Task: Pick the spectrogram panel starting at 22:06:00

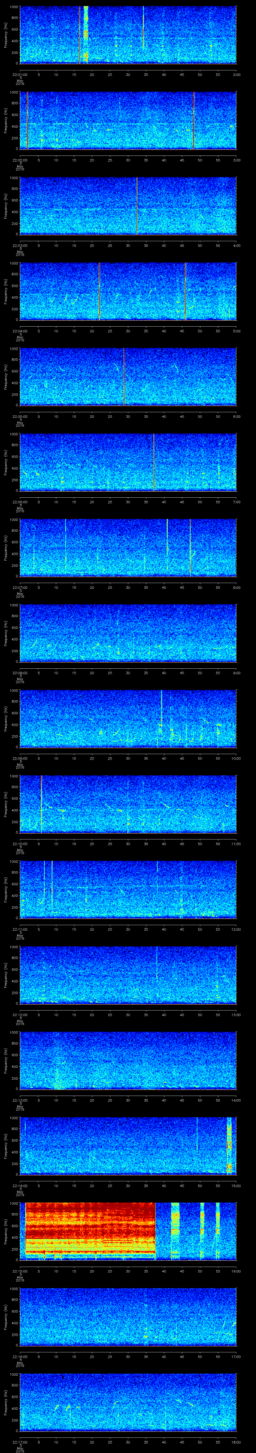Action: click(x=128, y=462)
